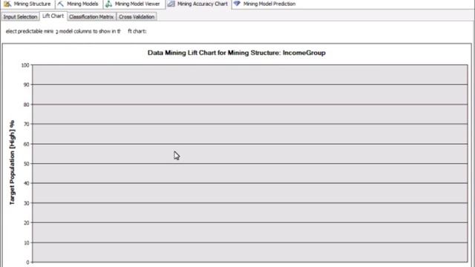
Task: Click the y-axis value 50
Action: coord(27,164)
